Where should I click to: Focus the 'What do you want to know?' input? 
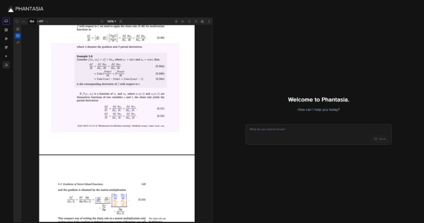coord(319,134)
